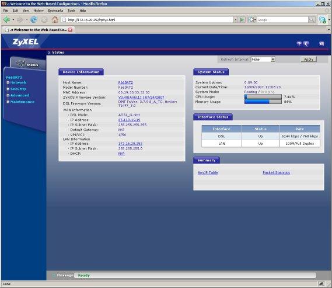Image resolution: width=332 pixels, height=288 pixels.
Task: Expand the Maintenance tree node
Action: tap(8, 102)
